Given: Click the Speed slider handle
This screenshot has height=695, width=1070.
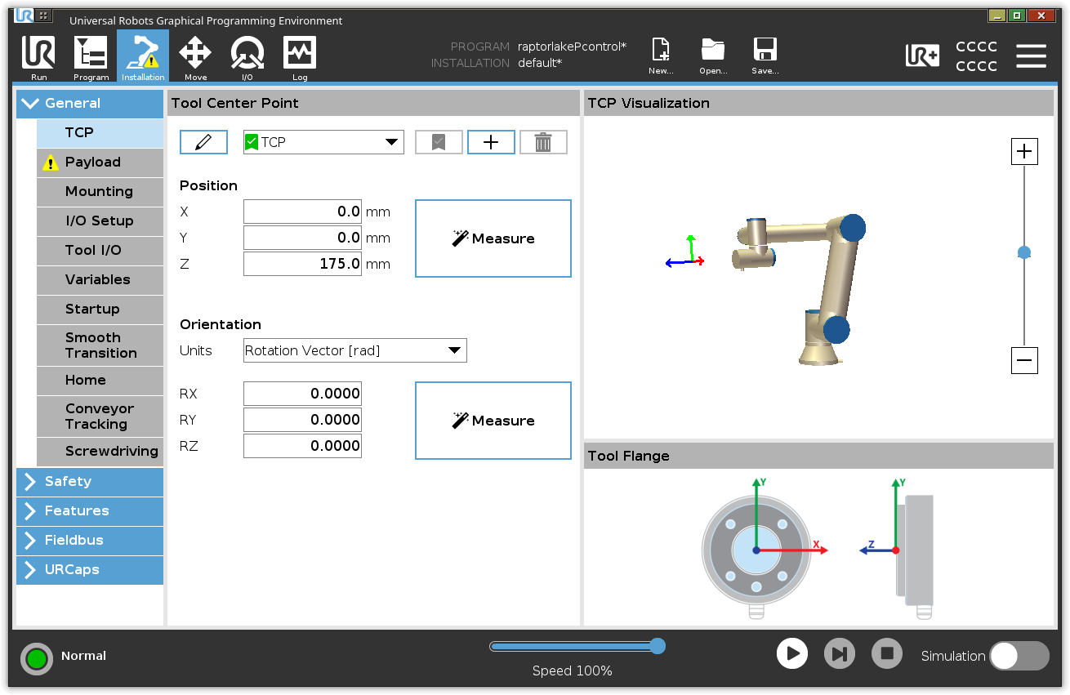Looking at the screenshot, I should (658, 647).
